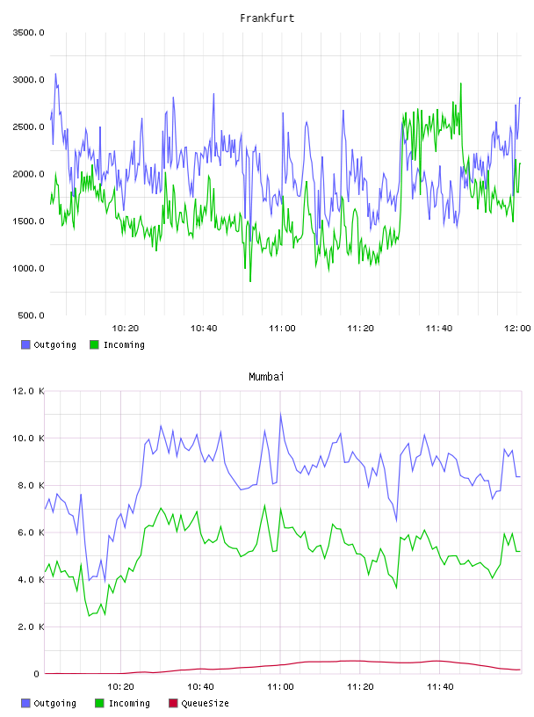Select the Frankfurt Incoming green legend swatch
This screenshot has width=534, height=717.
[94, 344]
